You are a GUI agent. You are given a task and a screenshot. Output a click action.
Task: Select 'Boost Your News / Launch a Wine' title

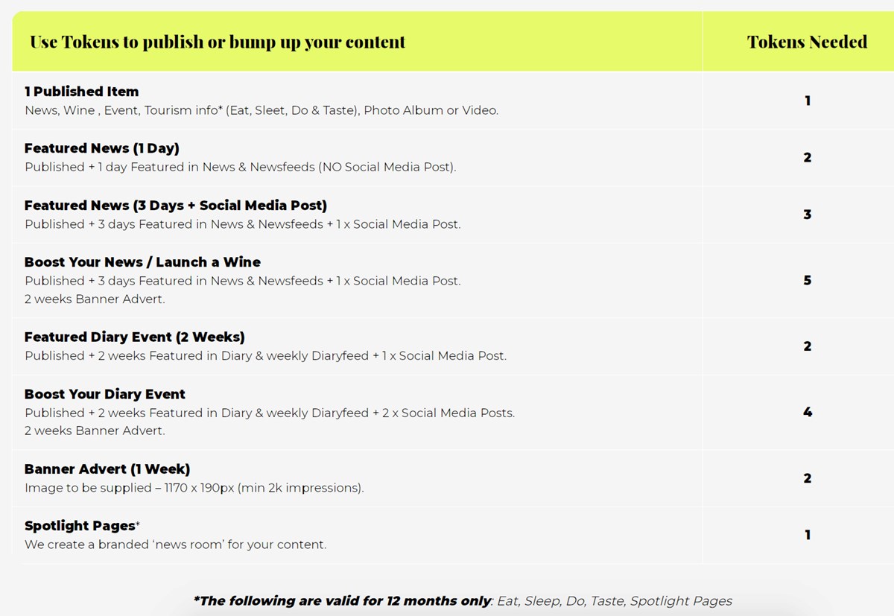pos(142,262)
